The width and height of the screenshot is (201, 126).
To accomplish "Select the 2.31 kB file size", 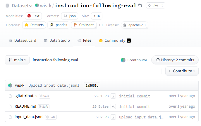I will tap(102, 96).
